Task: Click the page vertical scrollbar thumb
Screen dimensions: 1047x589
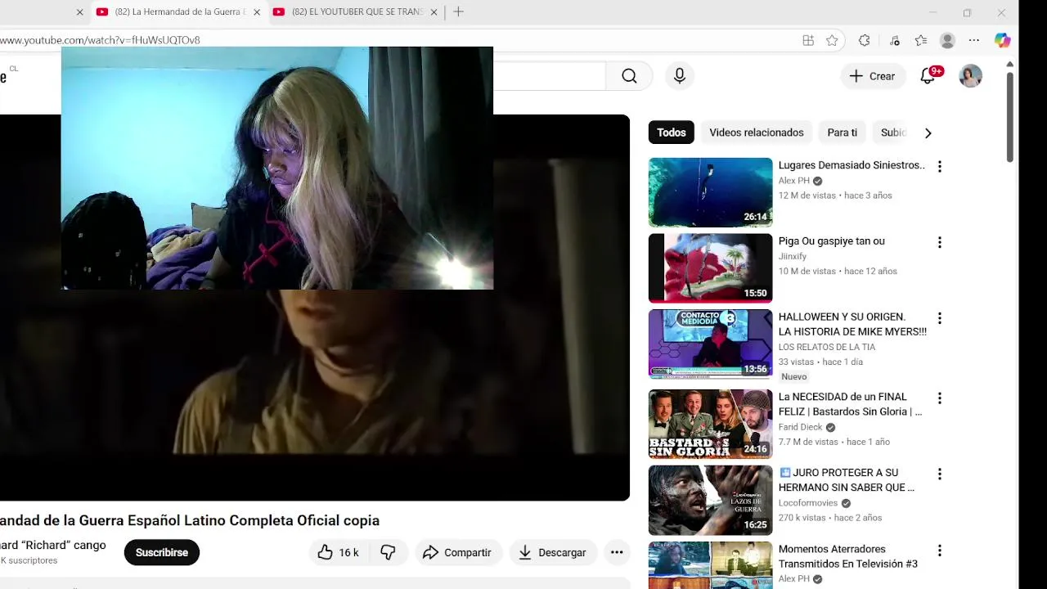Action: [x=1010, y=117]
